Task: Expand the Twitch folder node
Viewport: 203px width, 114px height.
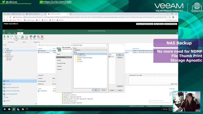Action: [76, 61]
